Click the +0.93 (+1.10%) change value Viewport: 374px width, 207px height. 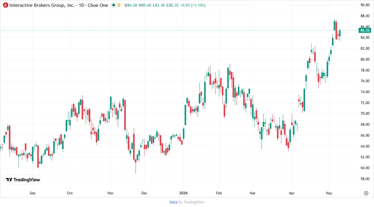(x=193, y=5)
